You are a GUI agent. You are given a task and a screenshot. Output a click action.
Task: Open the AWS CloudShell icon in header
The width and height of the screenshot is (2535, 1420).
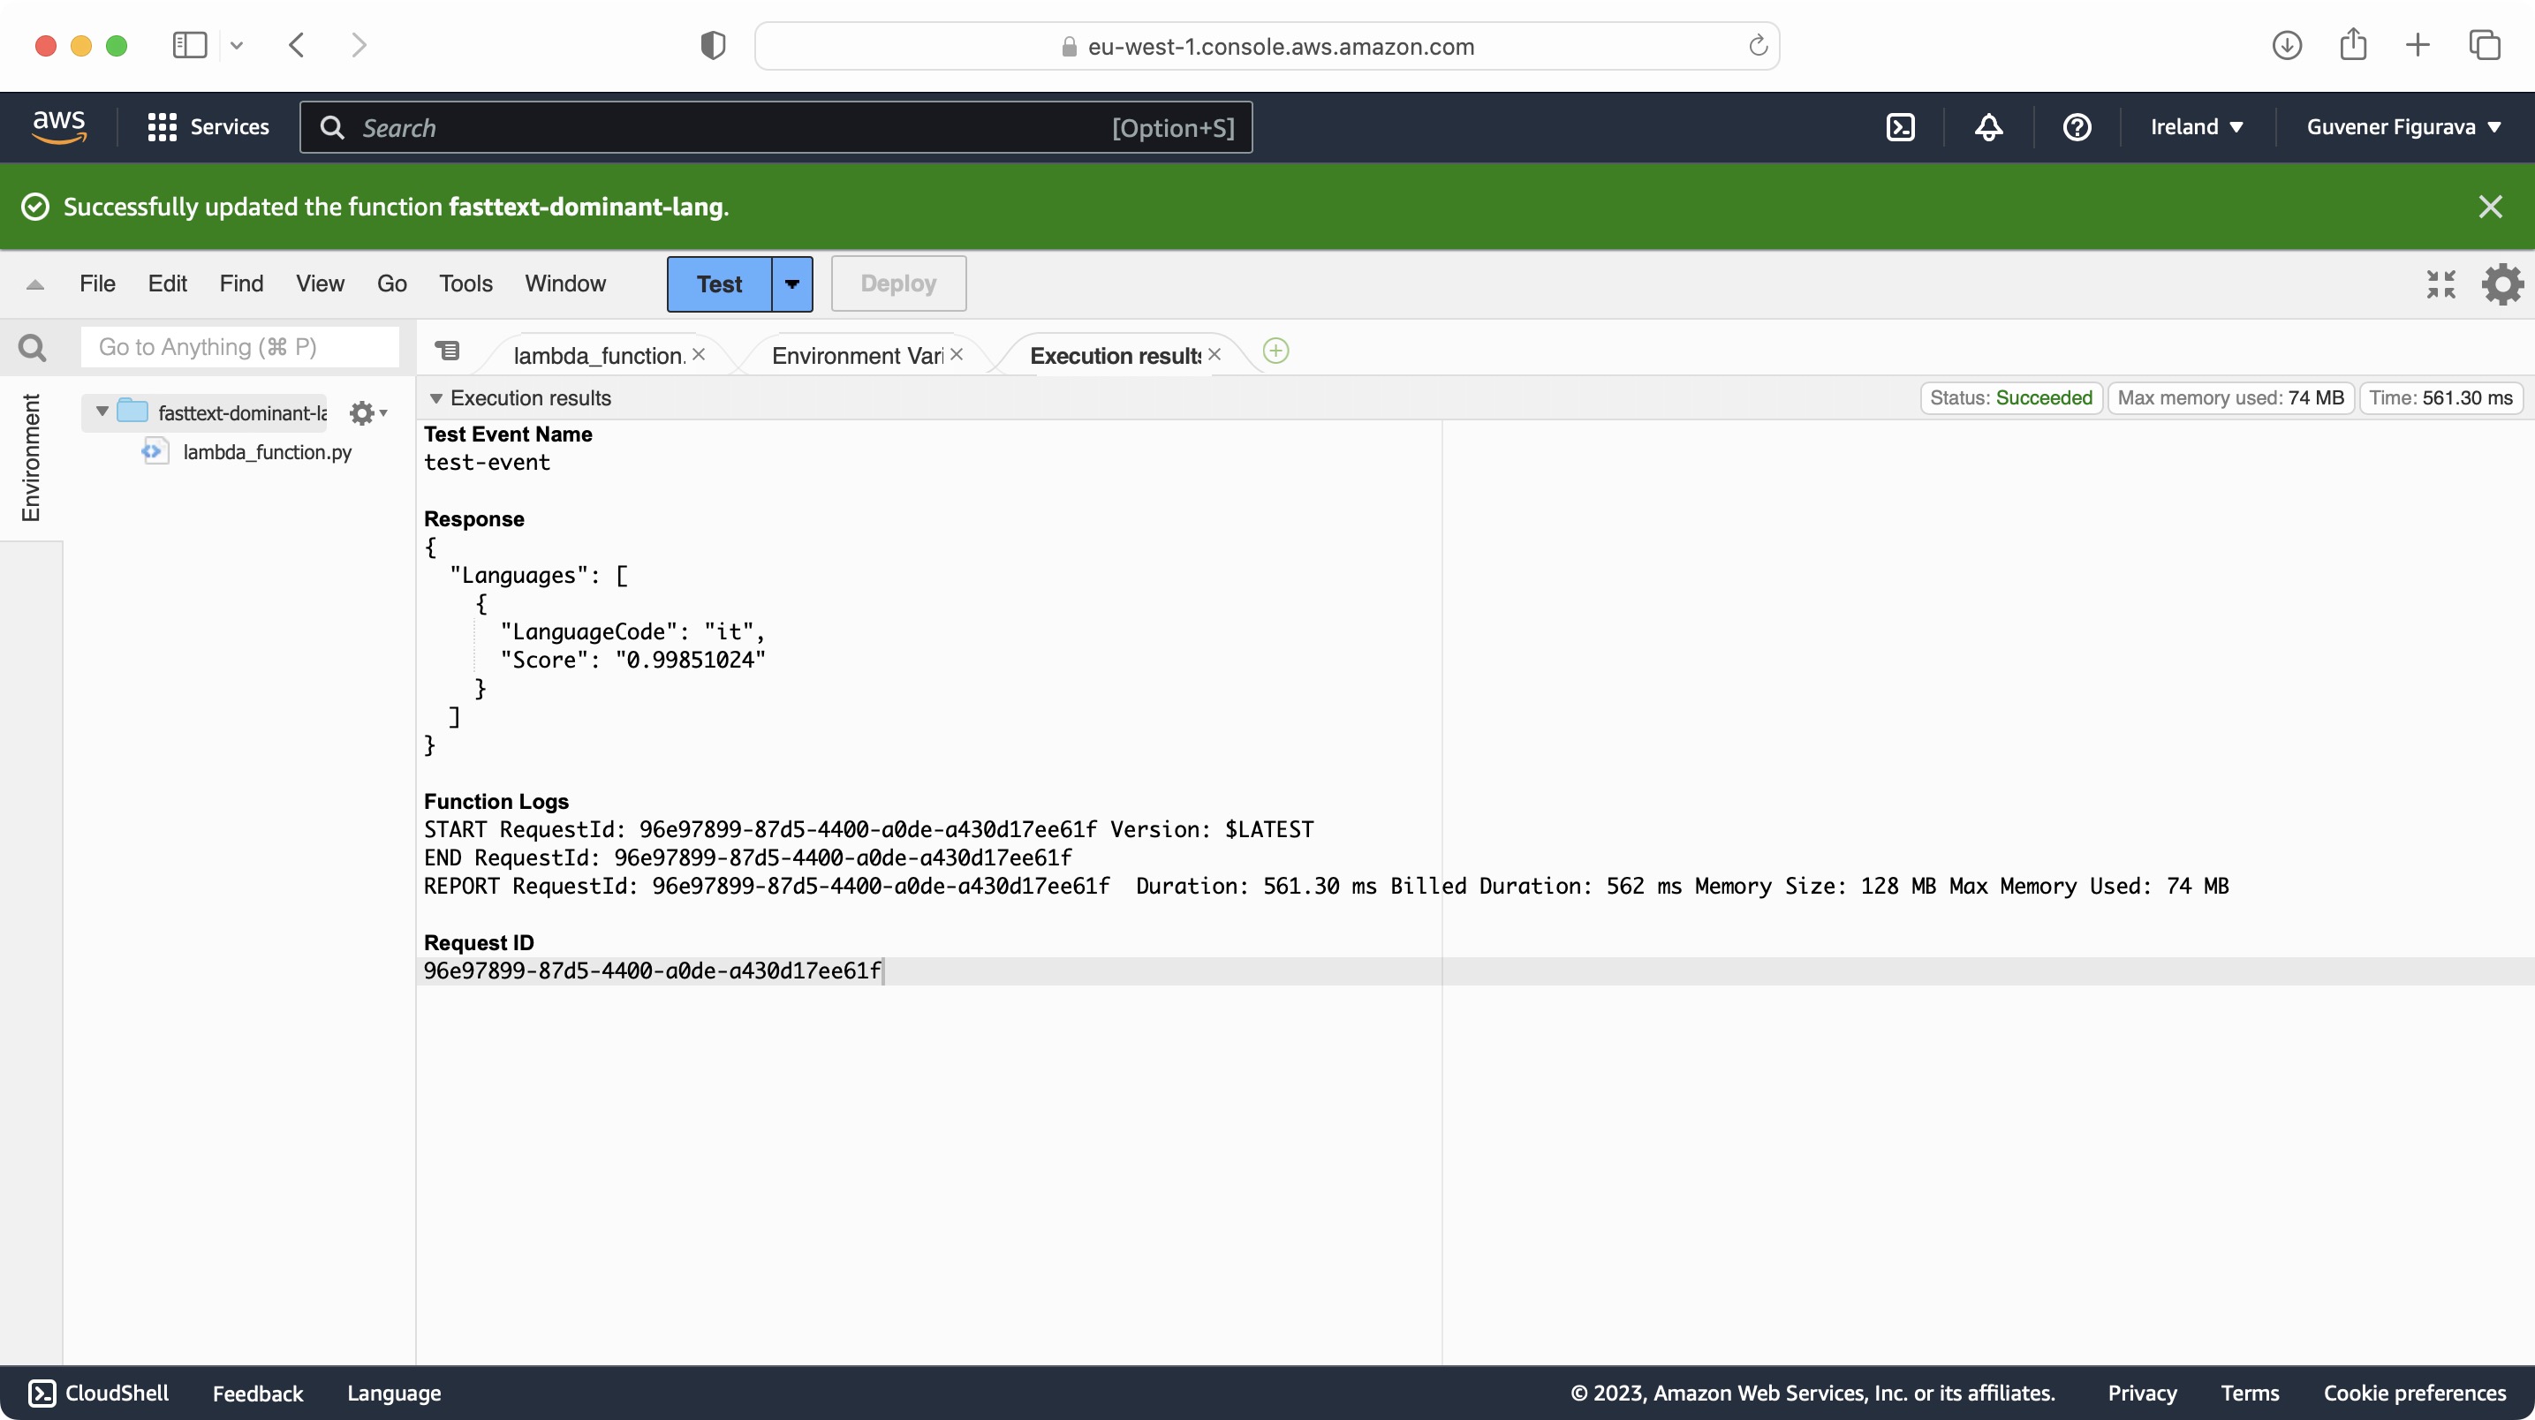click(1900, 127)
